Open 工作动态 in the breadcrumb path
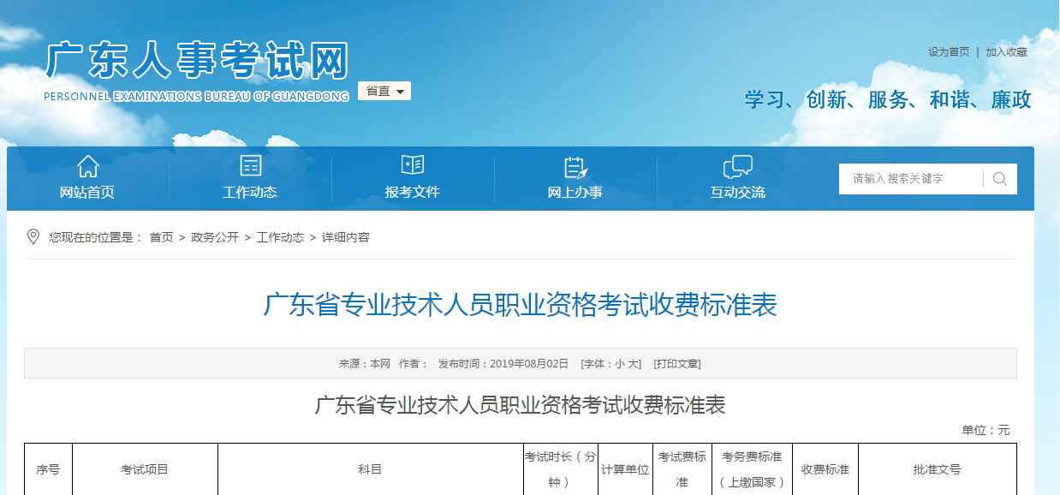Image resolution: width=1060 pixels, height=495 pixels. pyautogui.click(x=280, y=237)
